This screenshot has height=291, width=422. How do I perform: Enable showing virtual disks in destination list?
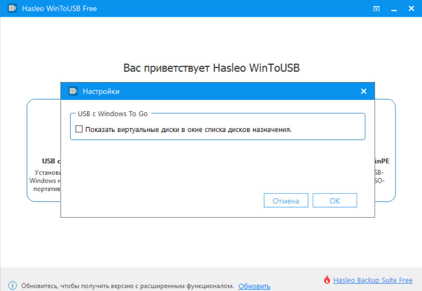pyautogui.click(x=79, y=129)
